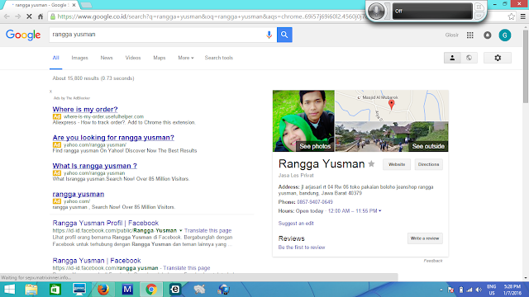Launch Firefox from taskbar
The height and width of the screenshot is (297, 529).
pyautogui.click(x=103, y=290)
